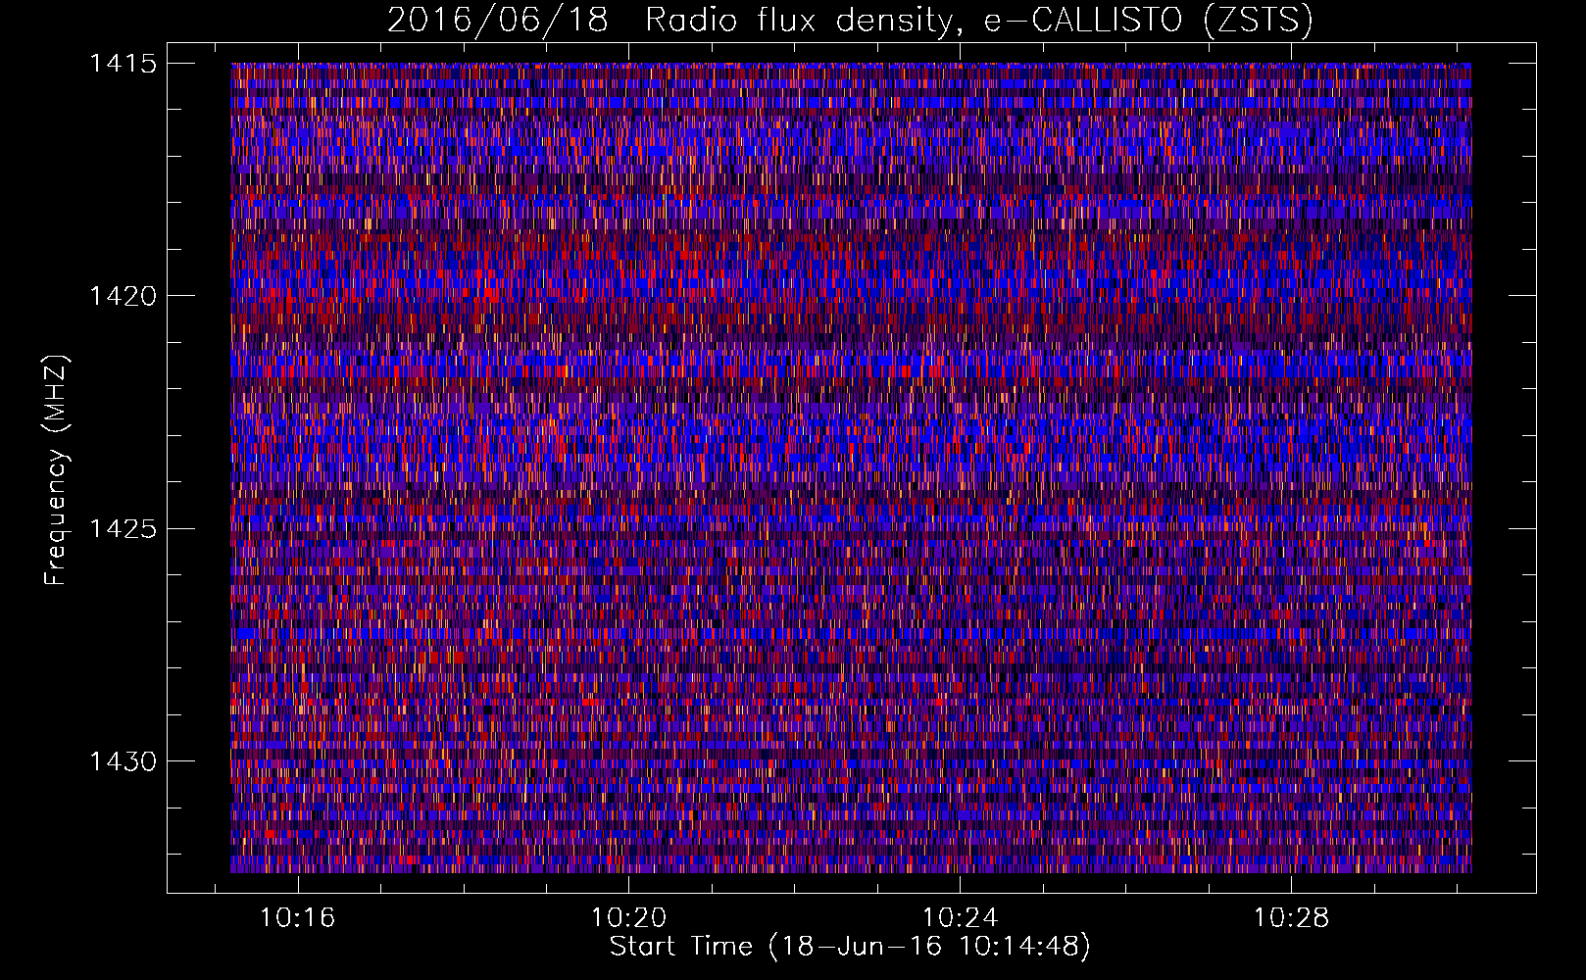Select the 1415 frequency axis label

(123, 64)
